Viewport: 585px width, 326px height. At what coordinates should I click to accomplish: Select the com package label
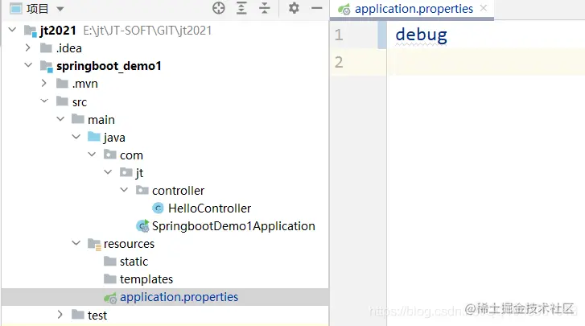(x=131, y=155)
